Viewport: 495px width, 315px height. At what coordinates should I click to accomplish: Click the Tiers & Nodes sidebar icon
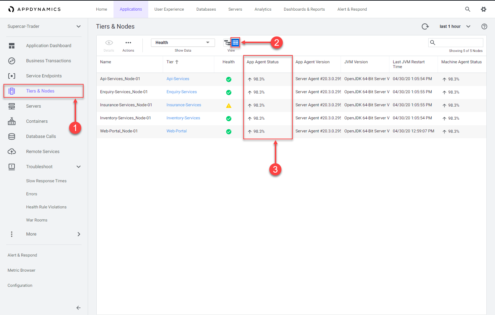click(12, 91)
